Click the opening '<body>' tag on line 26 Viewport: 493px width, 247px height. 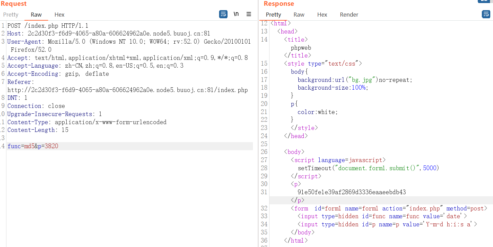(x=294, y=152)
